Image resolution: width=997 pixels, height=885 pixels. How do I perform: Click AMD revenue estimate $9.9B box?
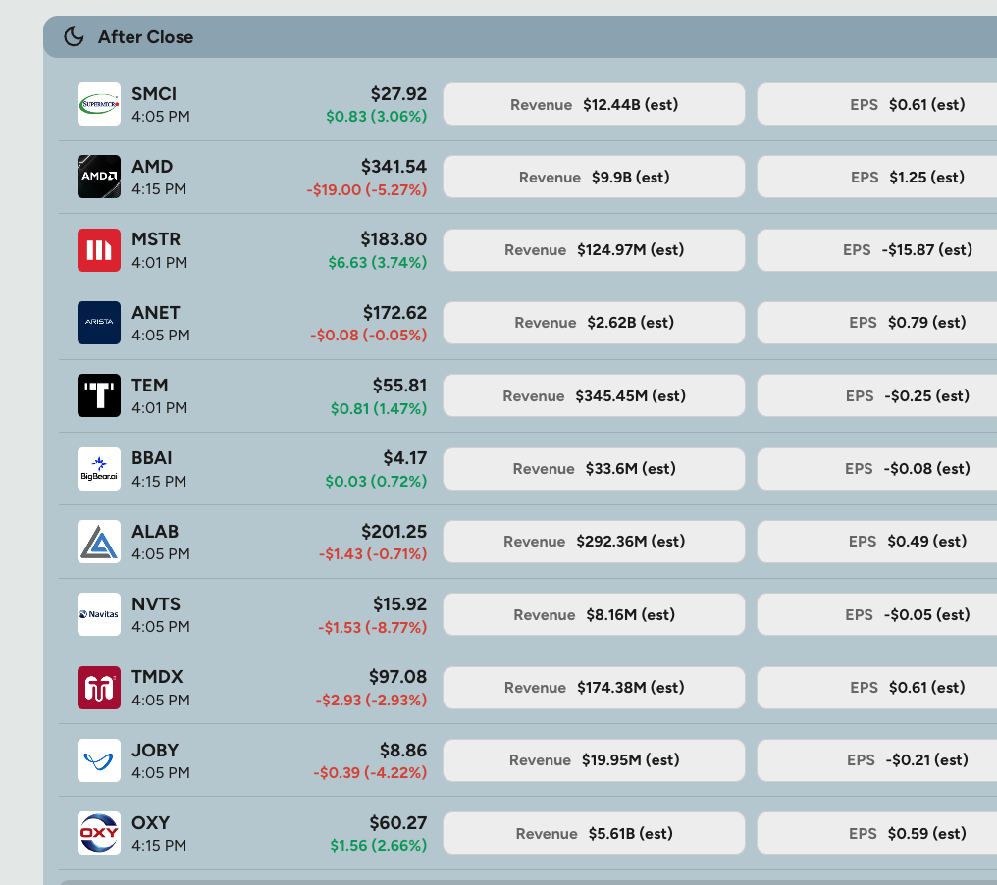594,177
